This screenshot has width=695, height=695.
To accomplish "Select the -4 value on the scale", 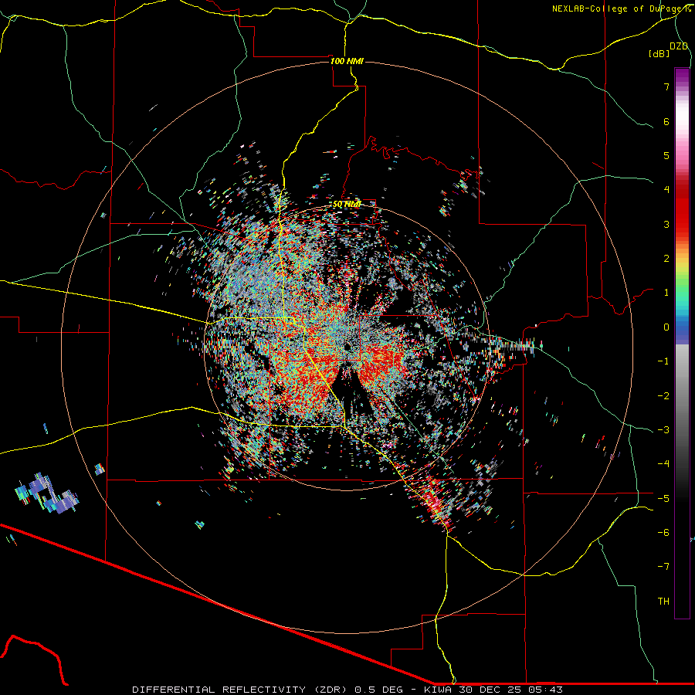I will 663,464.
